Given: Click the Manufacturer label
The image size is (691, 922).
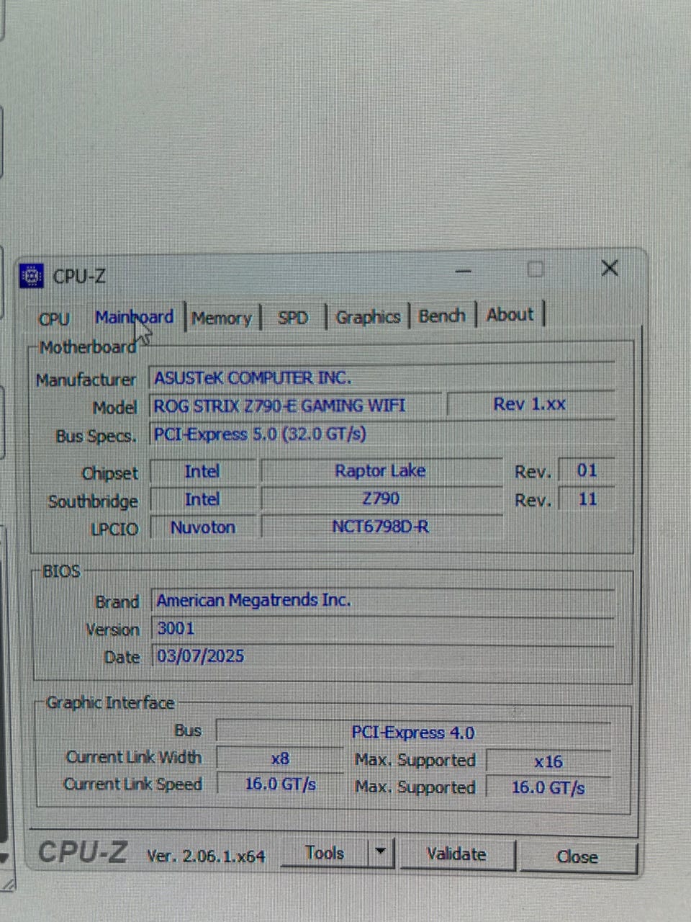Looking at the screenshot, I should 86,380.
